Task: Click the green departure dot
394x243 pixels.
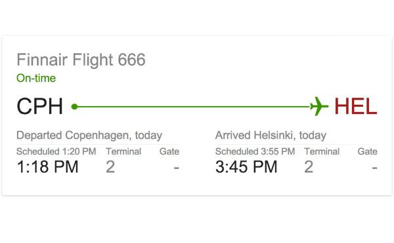Action: click(74, 107)
